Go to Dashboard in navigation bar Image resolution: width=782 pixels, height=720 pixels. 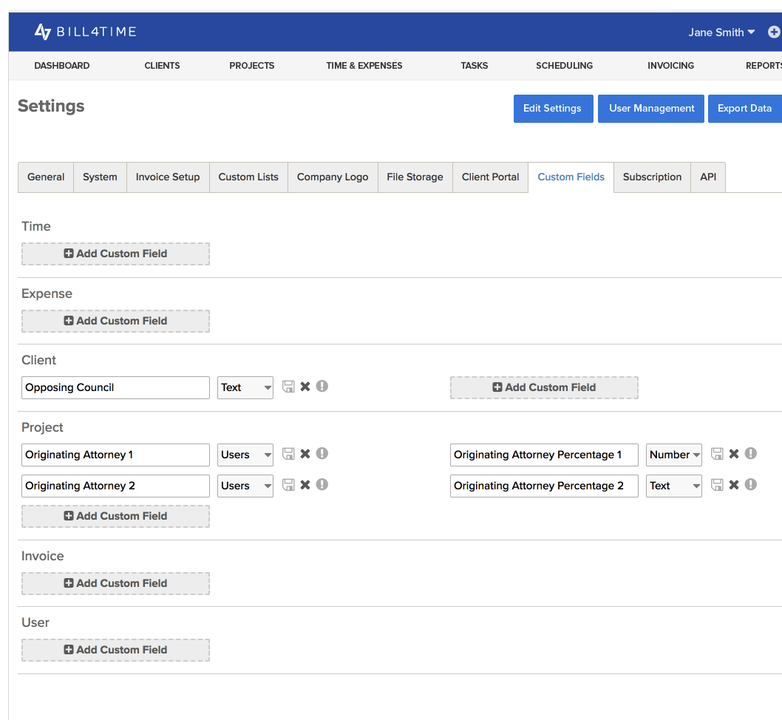point(62,65)
